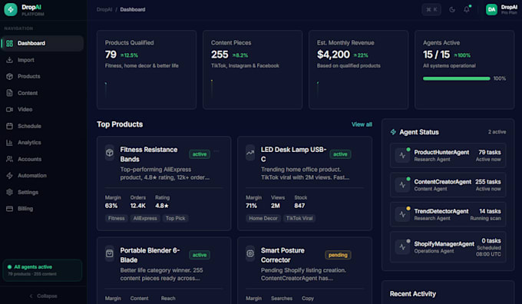Click the Portable Blender 6-Blade title
This screenshot has width=522, height=304.
coord(150,255)
